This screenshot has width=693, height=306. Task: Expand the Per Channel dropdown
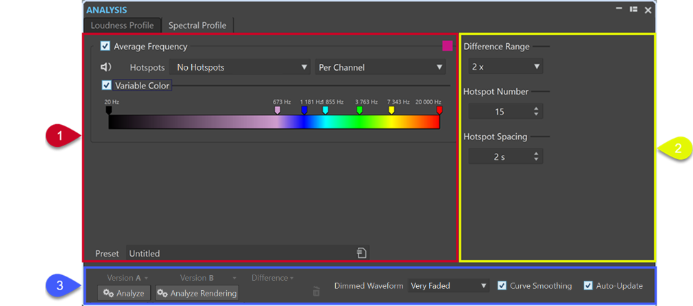point(380,67)
